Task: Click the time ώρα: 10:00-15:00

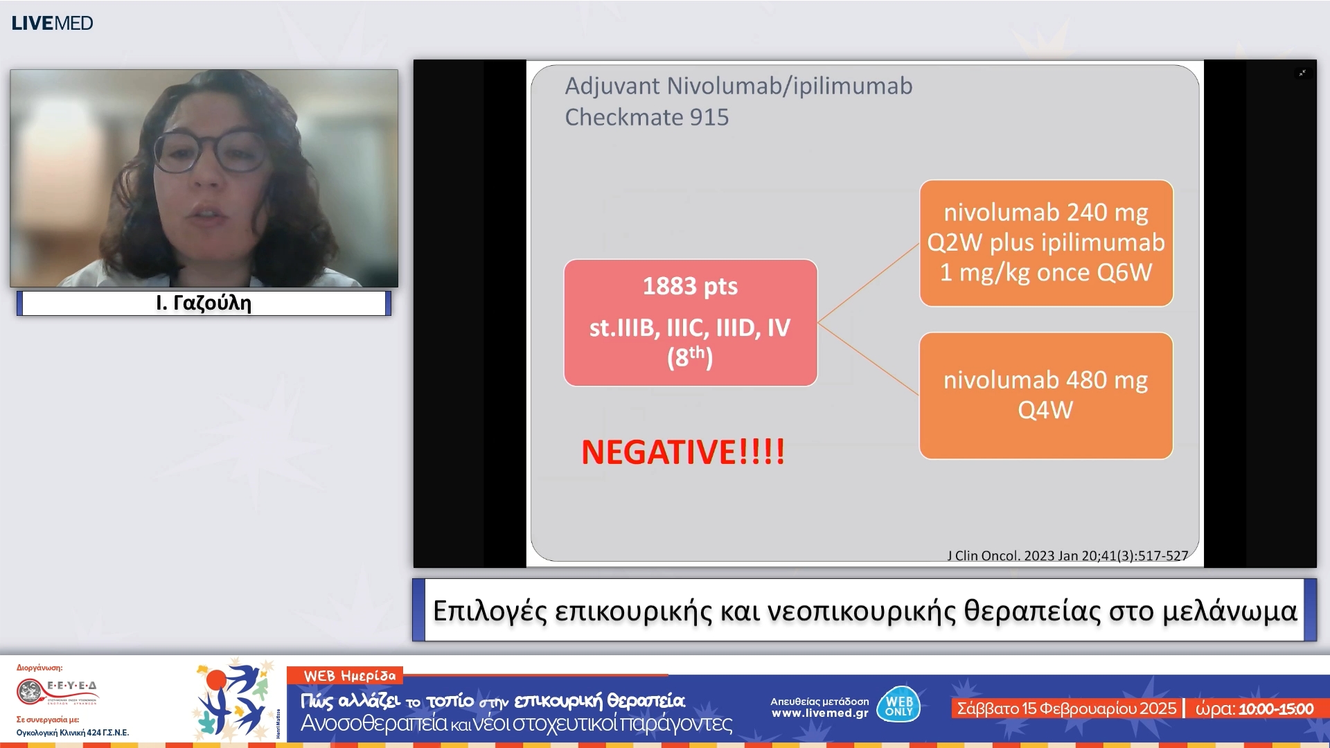Action: coord(1254,709)
